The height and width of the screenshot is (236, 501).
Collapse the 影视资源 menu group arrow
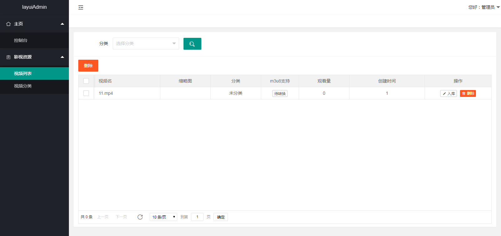coord(62,57)
